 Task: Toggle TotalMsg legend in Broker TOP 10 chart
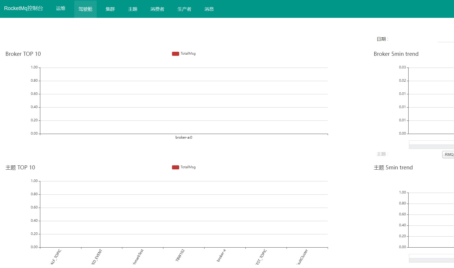click(184, 53)
